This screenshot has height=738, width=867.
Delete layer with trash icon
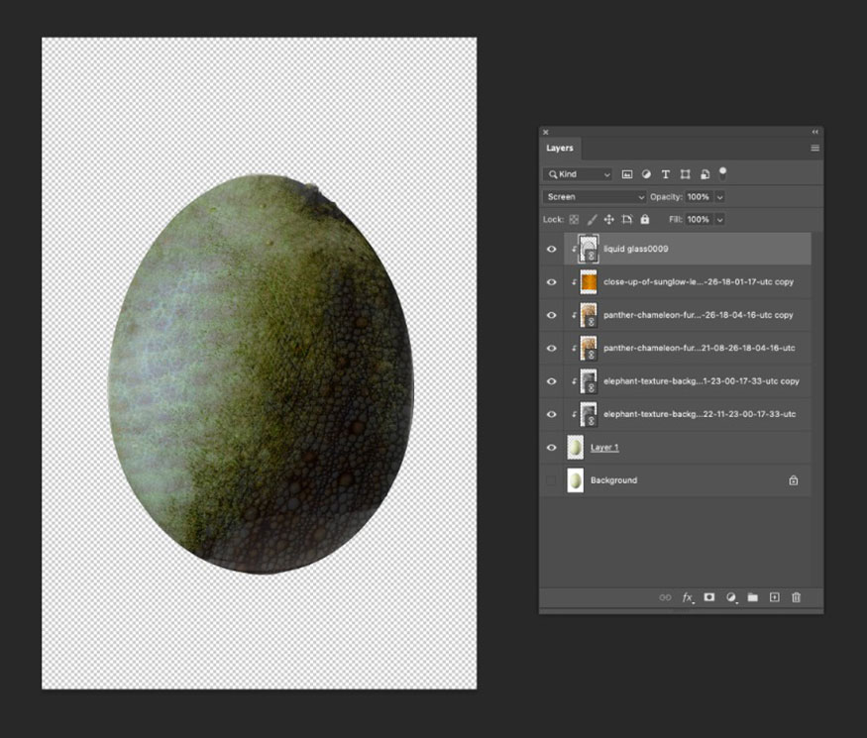tap(797, 597)
